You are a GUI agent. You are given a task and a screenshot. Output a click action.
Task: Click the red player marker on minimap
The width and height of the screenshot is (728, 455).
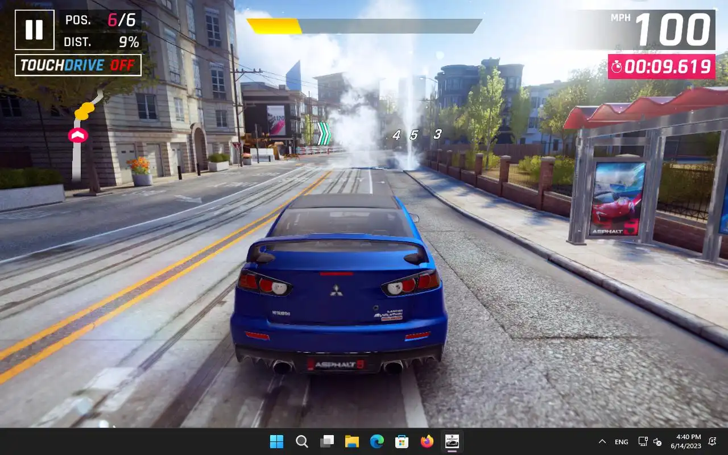pos(77,135)
